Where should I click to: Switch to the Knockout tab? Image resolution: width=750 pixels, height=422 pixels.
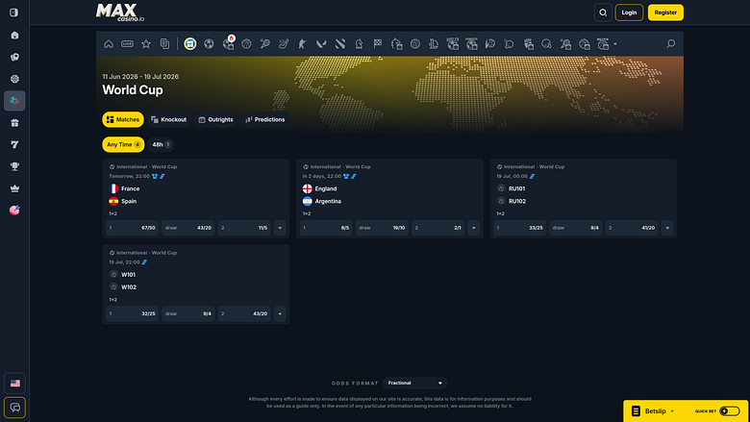click(x=169, y=119)
